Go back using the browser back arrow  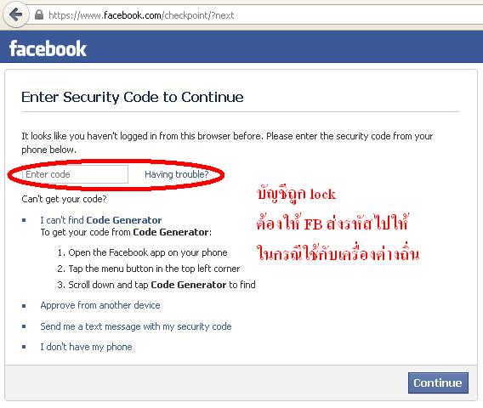(15, 14)
